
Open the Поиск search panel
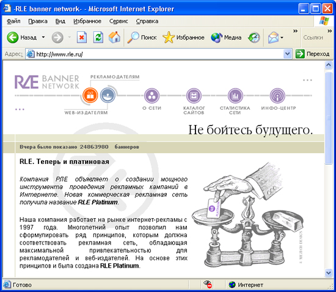(142, 38)
